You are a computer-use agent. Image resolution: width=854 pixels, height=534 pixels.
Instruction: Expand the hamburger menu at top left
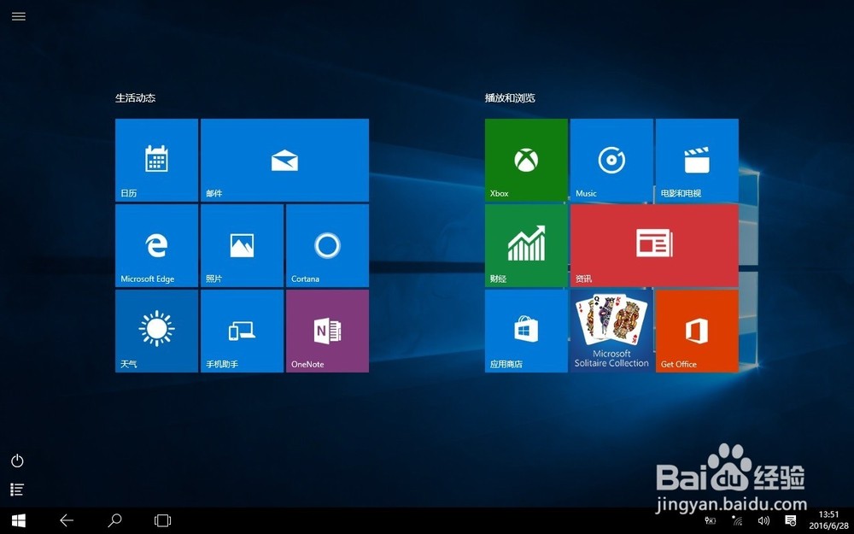pos(18,16)
